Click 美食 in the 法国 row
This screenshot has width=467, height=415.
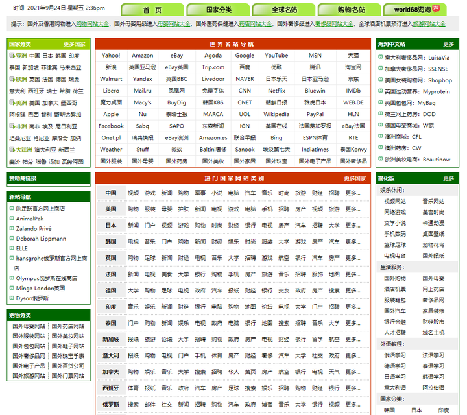pyautogui.click(x=167, y=274)
